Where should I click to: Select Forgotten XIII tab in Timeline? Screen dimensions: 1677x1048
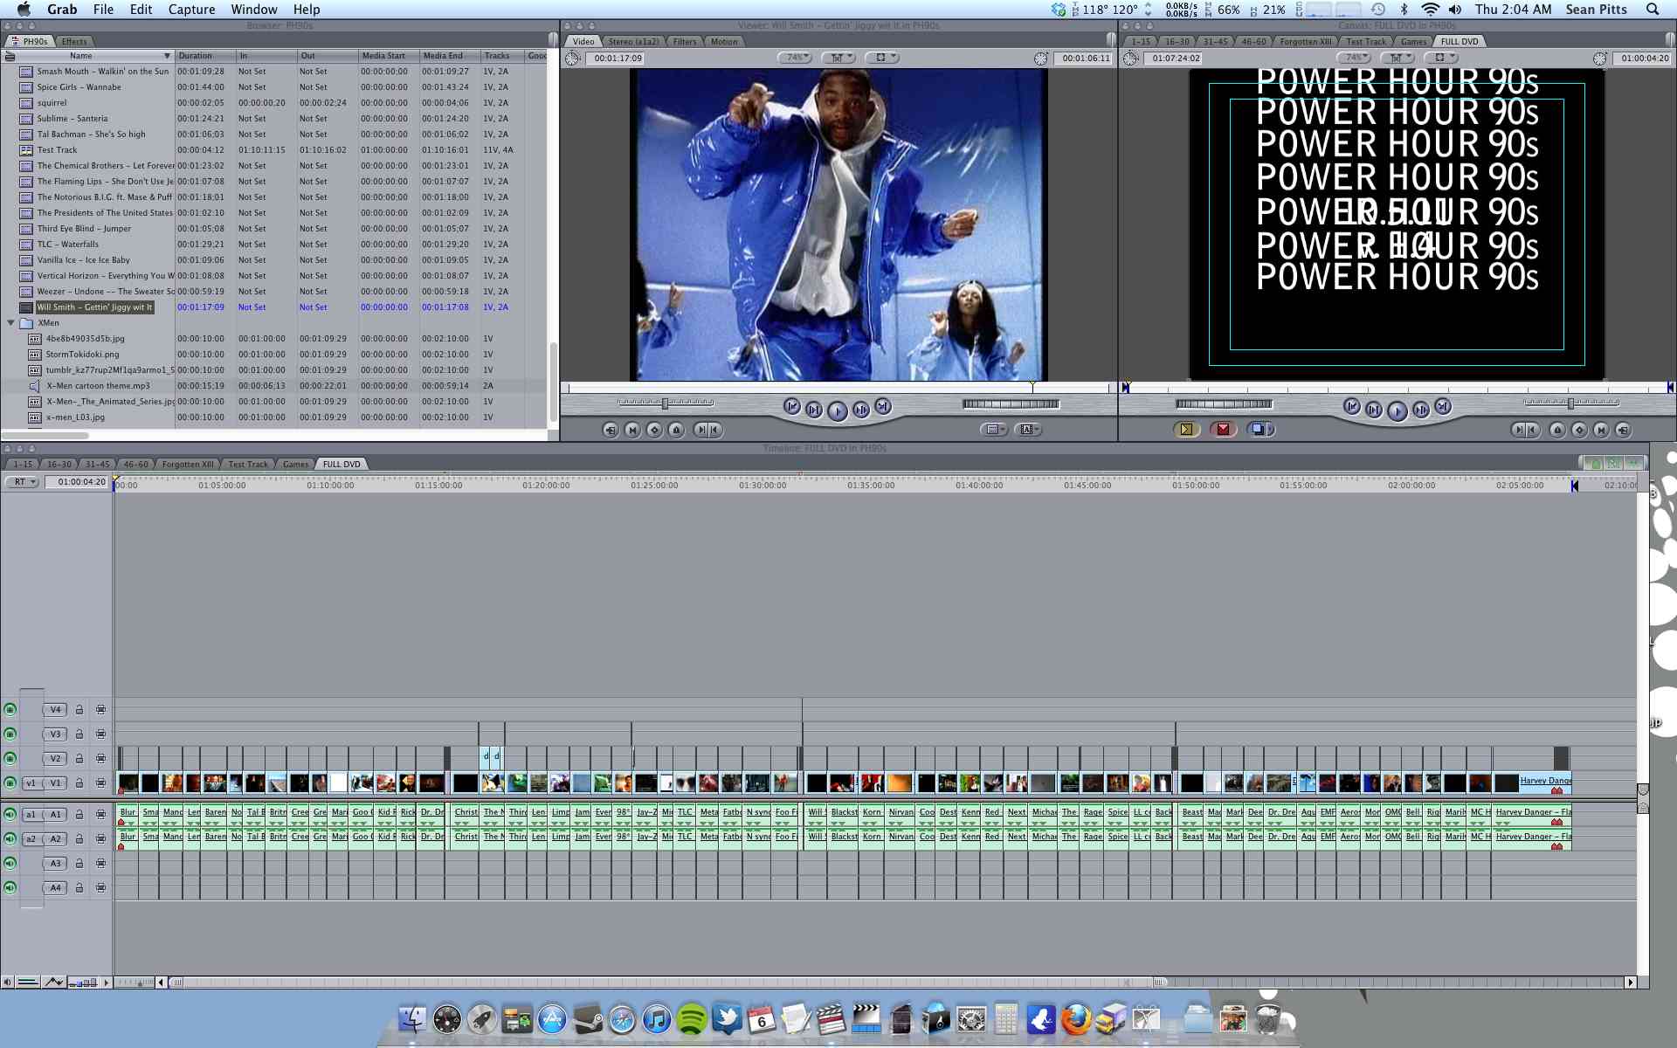188,464
